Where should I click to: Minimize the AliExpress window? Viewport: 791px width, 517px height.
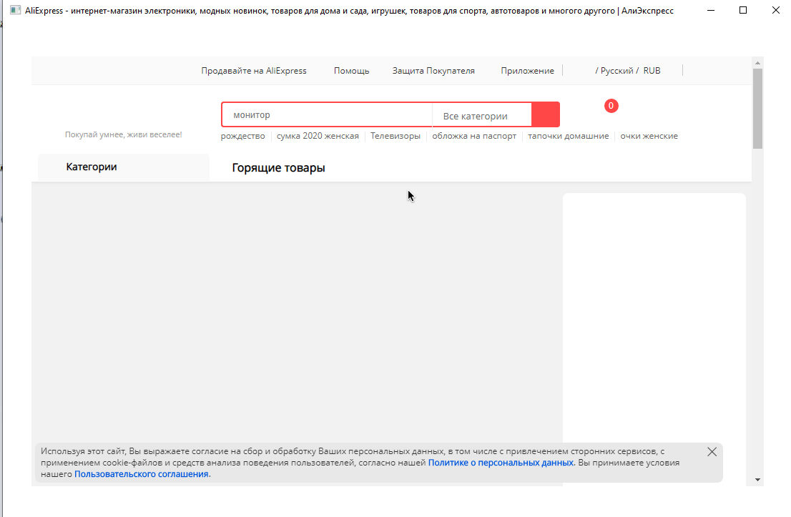click(x=711, y=10)
